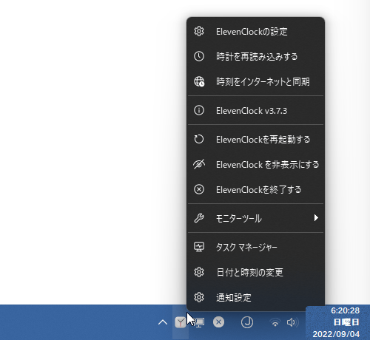
Task: Select ElevenClockを再起動する
Action: coord(255,140)
